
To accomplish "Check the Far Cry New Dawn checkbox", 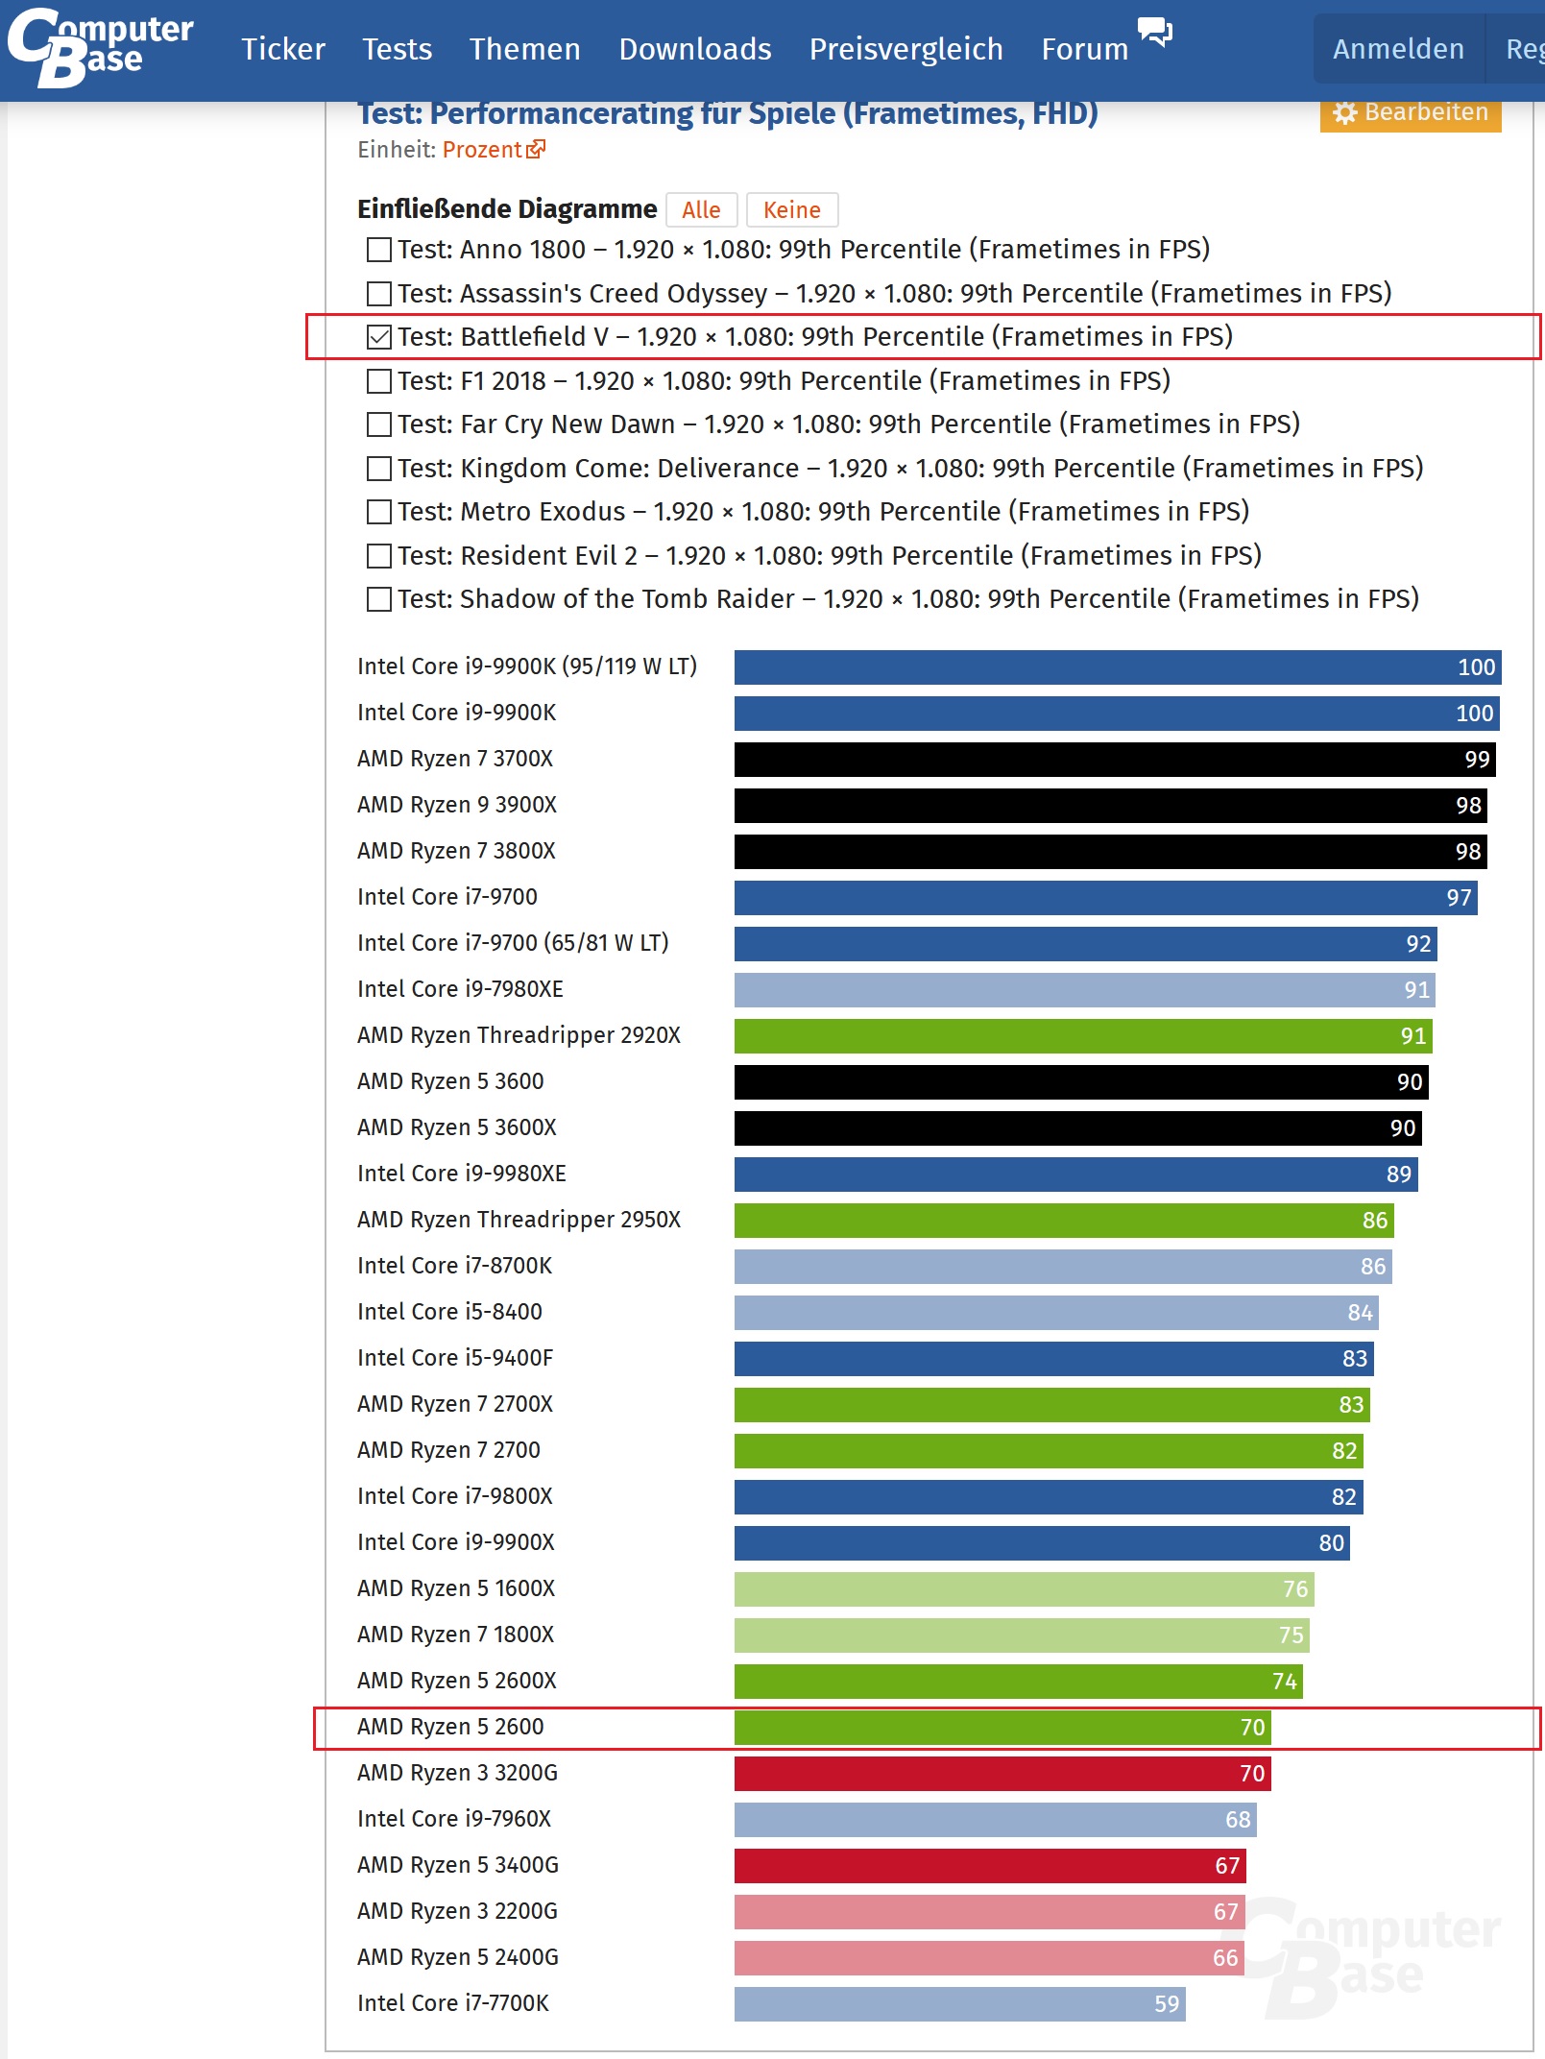I will click(379, 424).
